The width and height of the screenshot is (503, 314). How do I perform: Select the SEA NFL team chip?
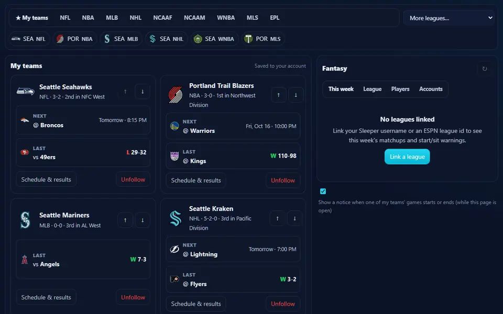tap(29, 39)
